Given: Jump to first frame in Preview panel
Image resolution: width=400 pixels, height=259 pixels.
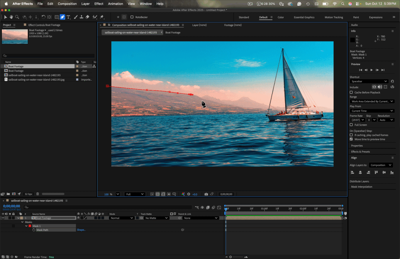Looking at the screenshot, I should click(x=361, y=70).
